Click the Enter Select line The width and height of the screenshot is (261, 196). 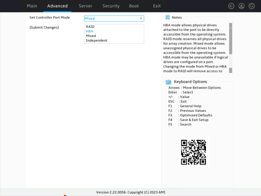(180, 92)
